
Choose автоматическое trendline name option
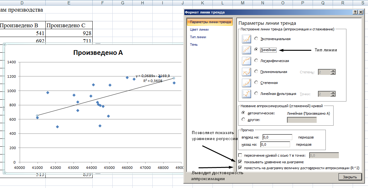tap(243, 113)
